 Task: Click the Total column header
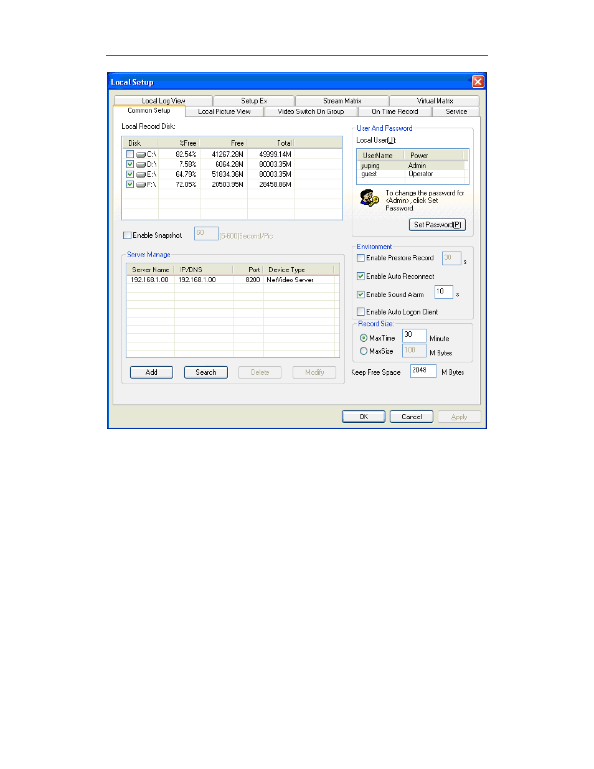click(271, 143)
